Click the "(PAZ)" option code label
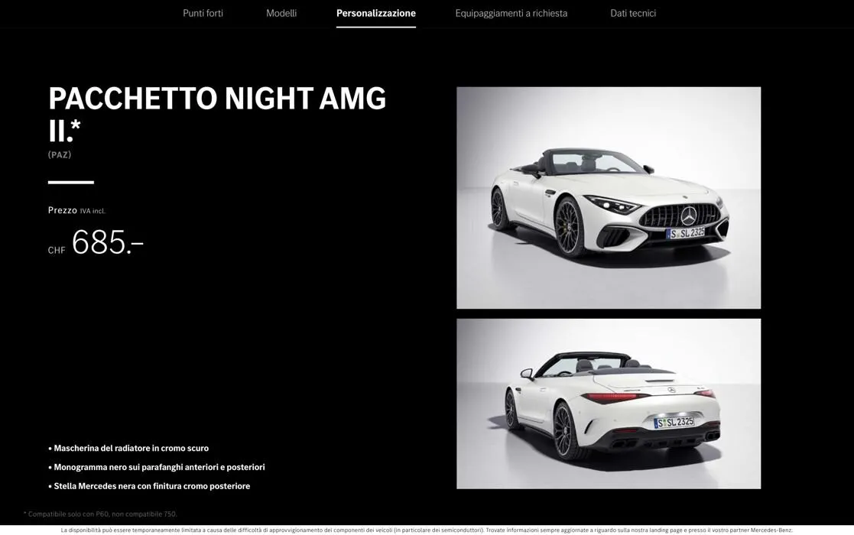The height and width of the screenshot is (535, 854). click(x=59, y=154)
